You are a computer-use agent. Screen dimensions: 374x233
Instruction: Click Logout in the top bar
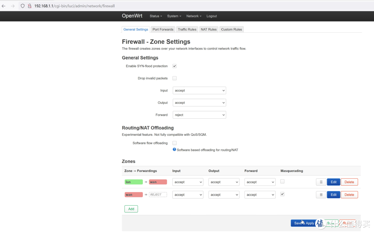(x=212, y=16)
